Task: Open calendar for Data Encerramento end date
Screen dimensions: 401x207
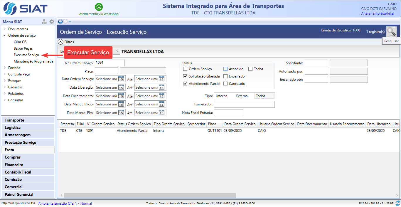Action: click(161, 96)
